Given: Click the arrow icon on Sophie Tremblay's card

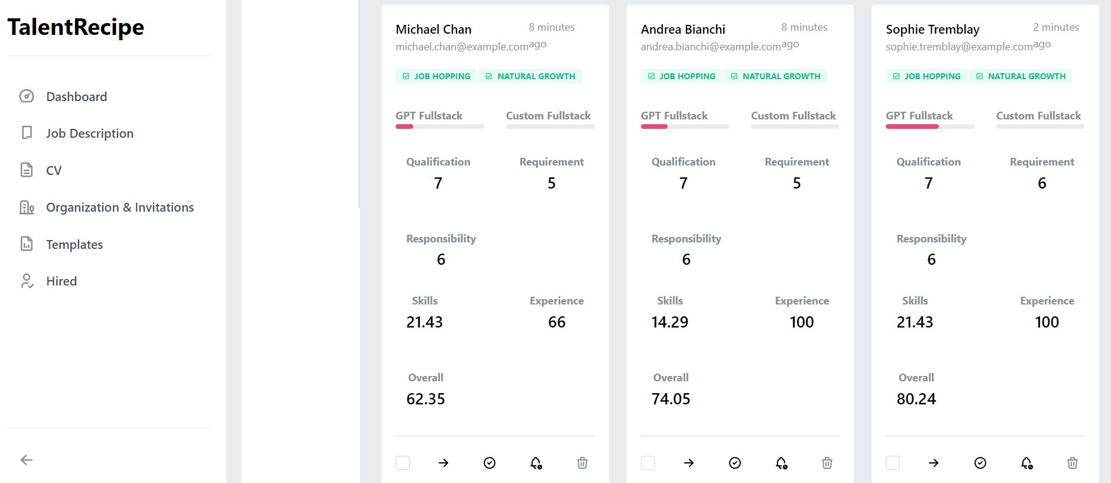Looking at the screenshot, I should (934, 463).
